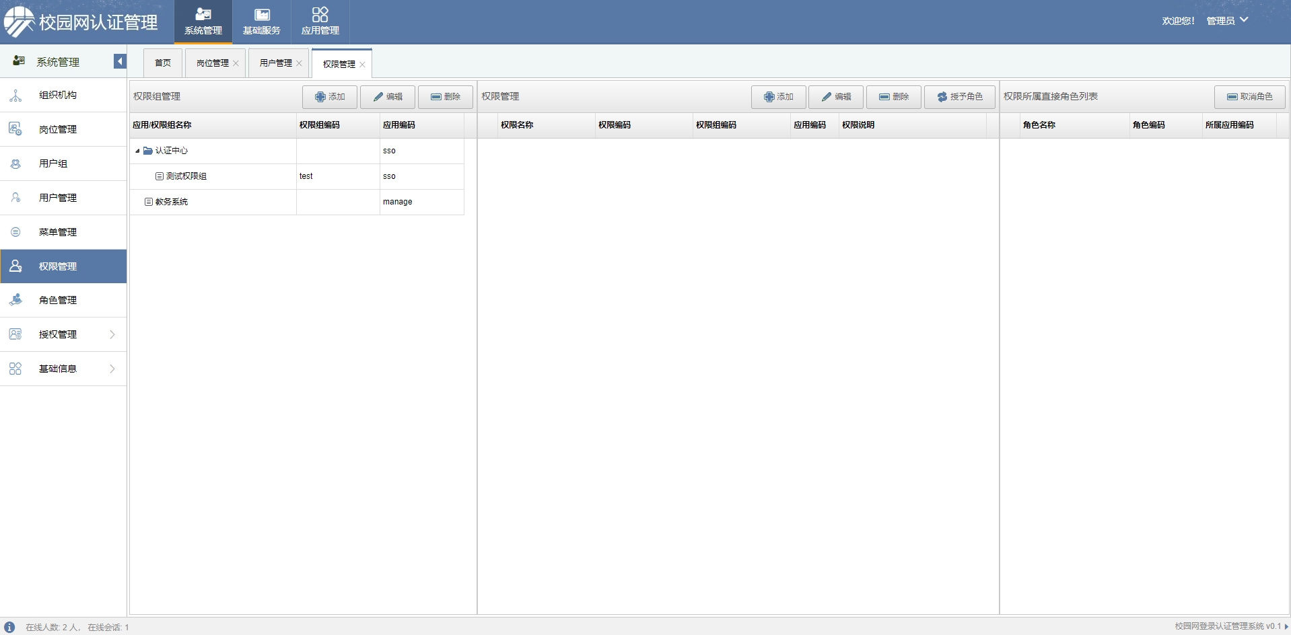Viewport: 1291px width, 635px height.
Task: Click the 角色管理 sidebar icon
Action: (x=15, y=300)
